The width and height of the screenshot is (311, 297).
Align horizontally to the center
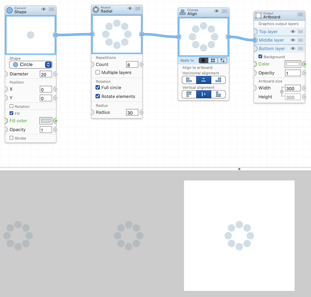tap(204, 80)
